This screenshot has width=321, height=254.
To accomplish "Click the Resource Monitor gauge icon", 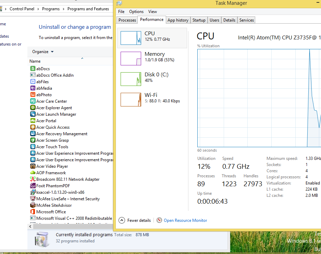I will coord(159,220).
